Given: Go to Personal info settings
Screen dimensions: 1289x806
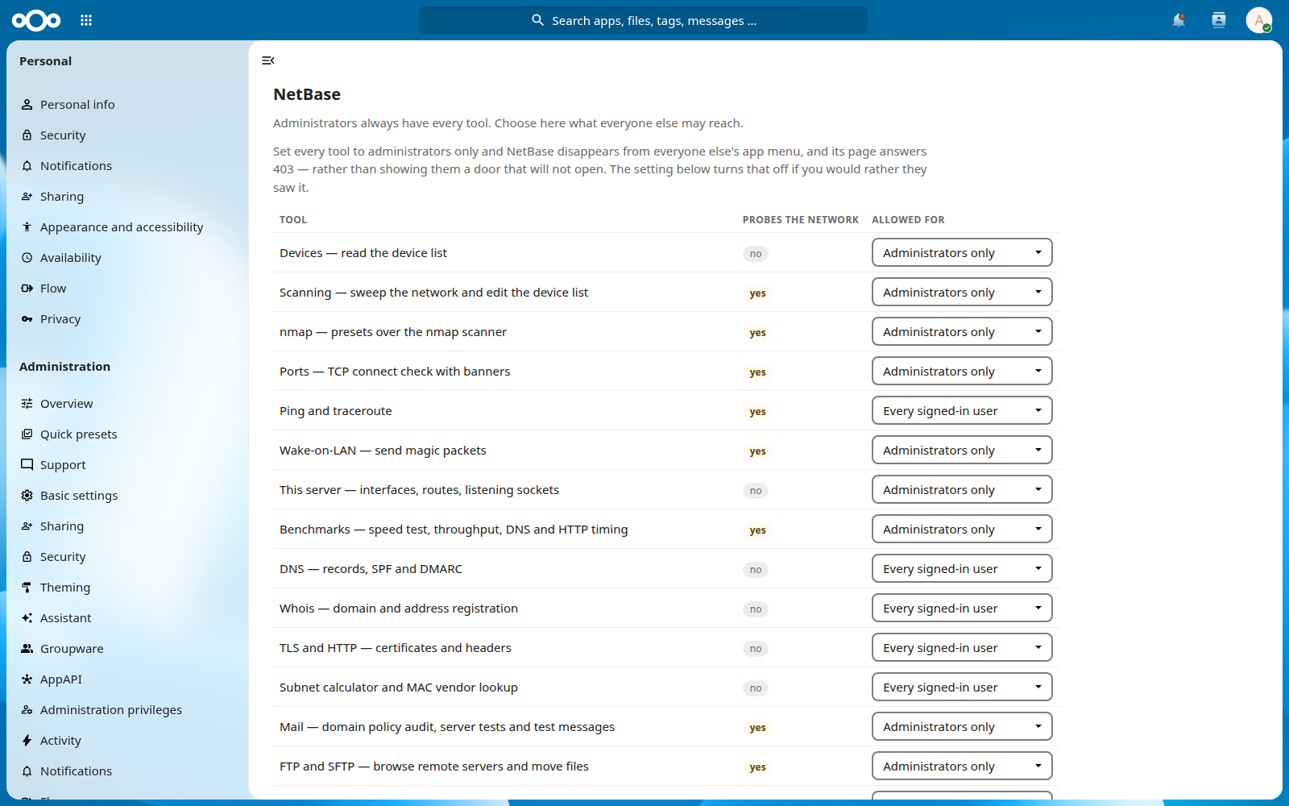Looking at the screenshot, I should point(127,105).
